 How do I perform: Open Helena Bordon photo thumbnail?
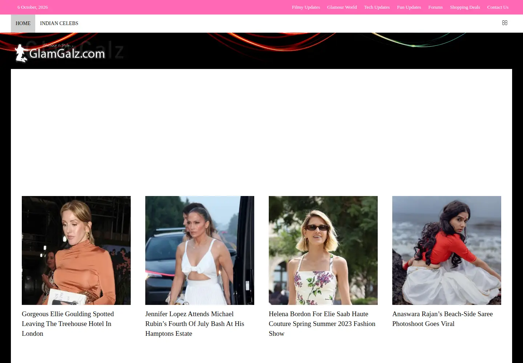point(323,250)
